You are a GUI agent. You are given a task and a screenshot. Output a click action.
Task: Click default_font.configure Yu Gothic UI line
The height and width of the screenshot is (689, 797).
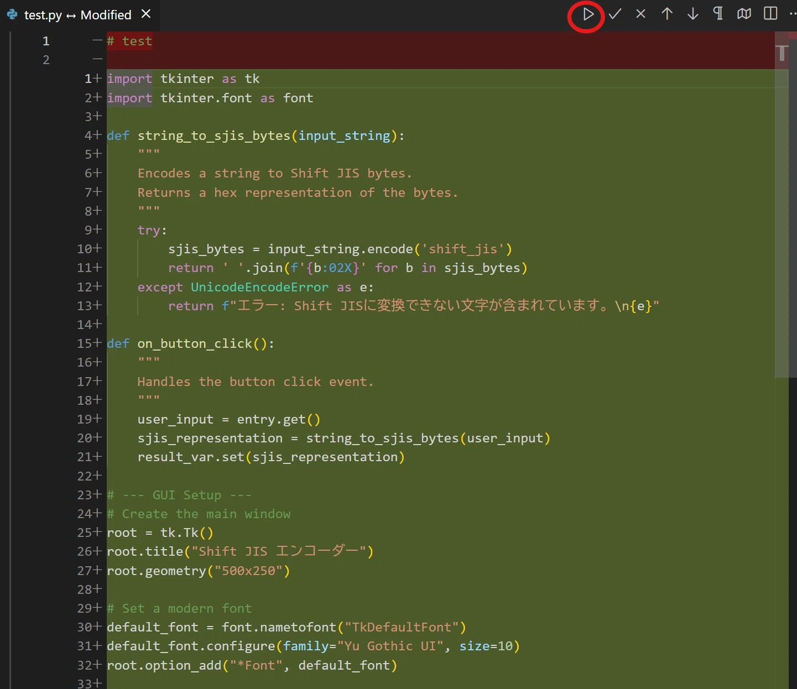(313, 646)
